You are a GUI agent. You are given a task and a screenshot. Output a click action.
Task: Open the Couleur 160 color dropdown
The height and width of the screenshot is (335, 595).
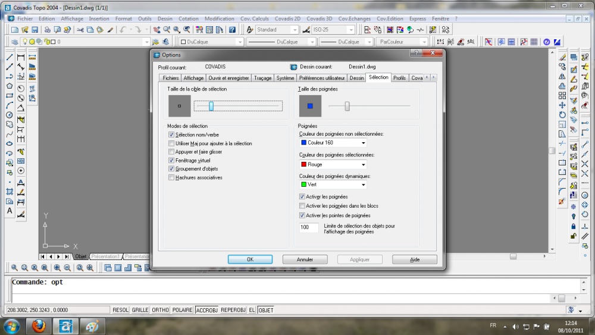(333, 143)
